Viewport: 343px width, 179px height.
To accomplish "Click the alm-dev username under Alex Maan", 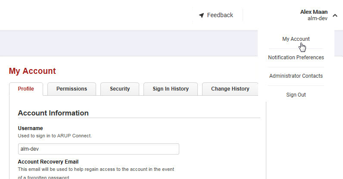I will [x=318, y=18].
